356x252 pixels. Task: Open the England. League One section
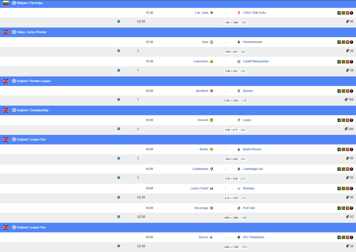point(31,139)
